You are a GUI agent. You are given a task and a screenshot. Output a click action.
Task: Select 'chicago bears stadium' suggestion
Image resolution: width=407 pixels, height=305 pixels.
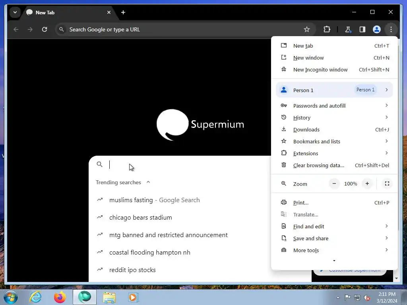click(x=180, y=217)
